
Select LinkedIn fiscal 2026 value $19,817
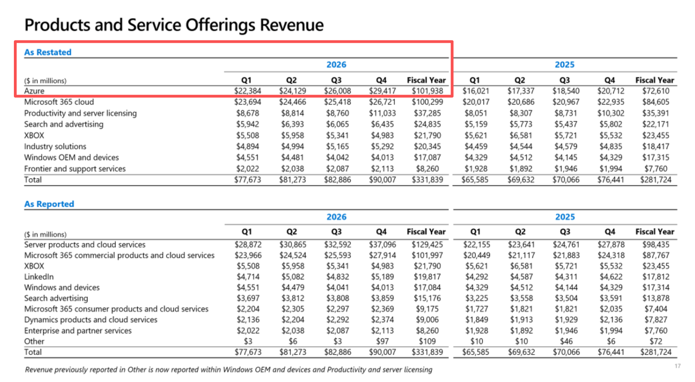[x=427, y=277]
